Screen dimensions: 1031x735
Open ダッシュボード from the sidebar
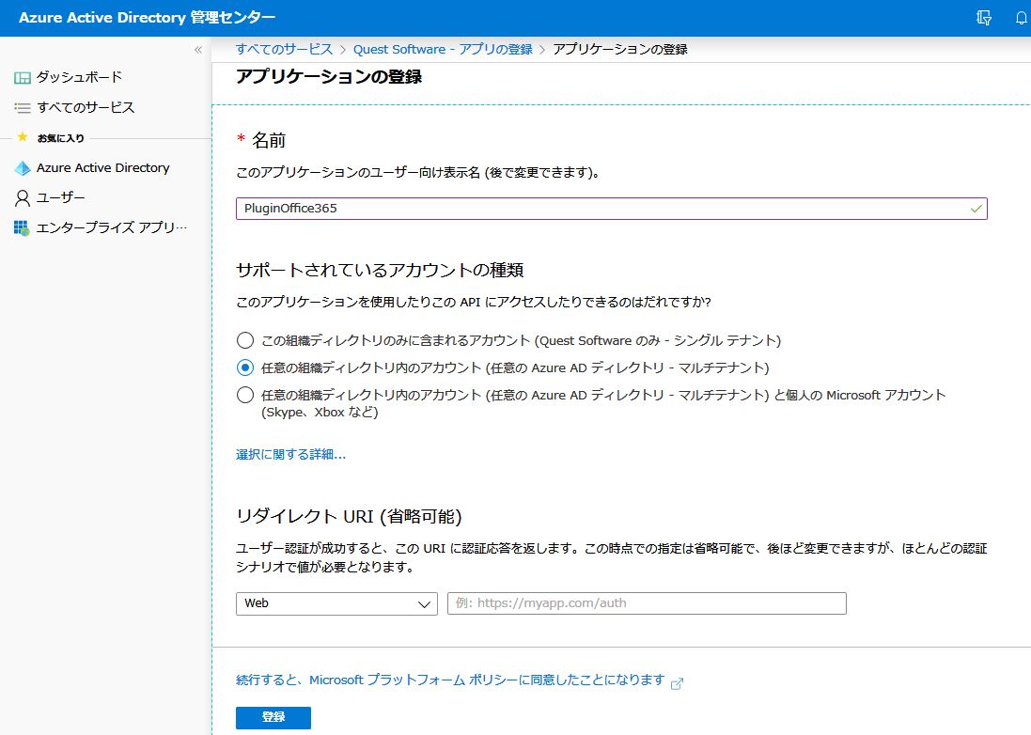tap(80, 77)
